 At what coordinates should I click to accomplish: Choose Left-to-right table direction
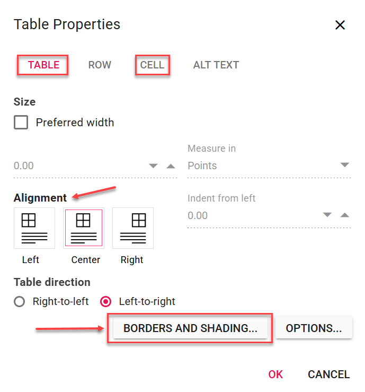tap(106, 302)
